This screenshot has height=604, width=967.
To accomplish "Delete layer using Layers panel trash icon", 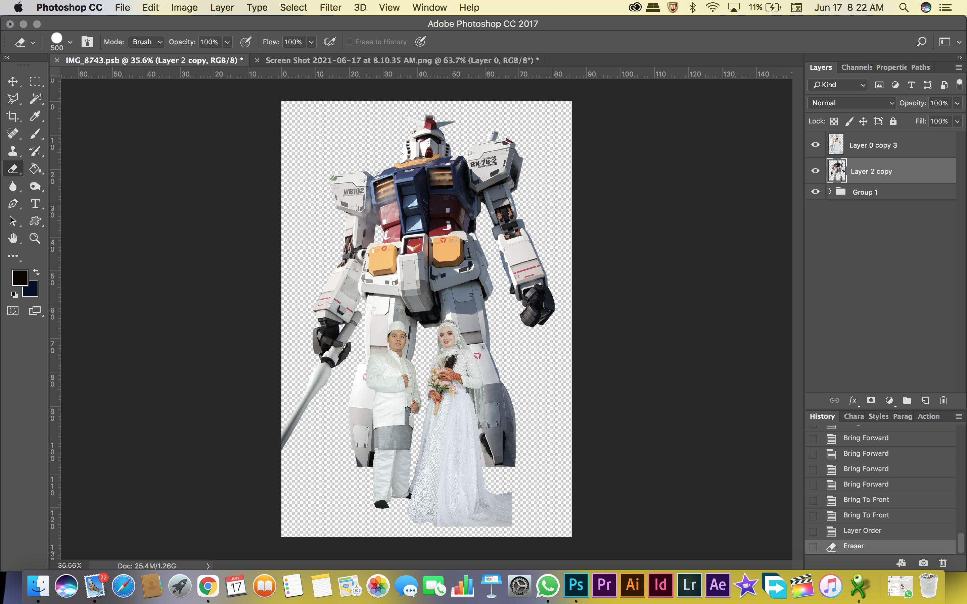I will click(943, 400).
